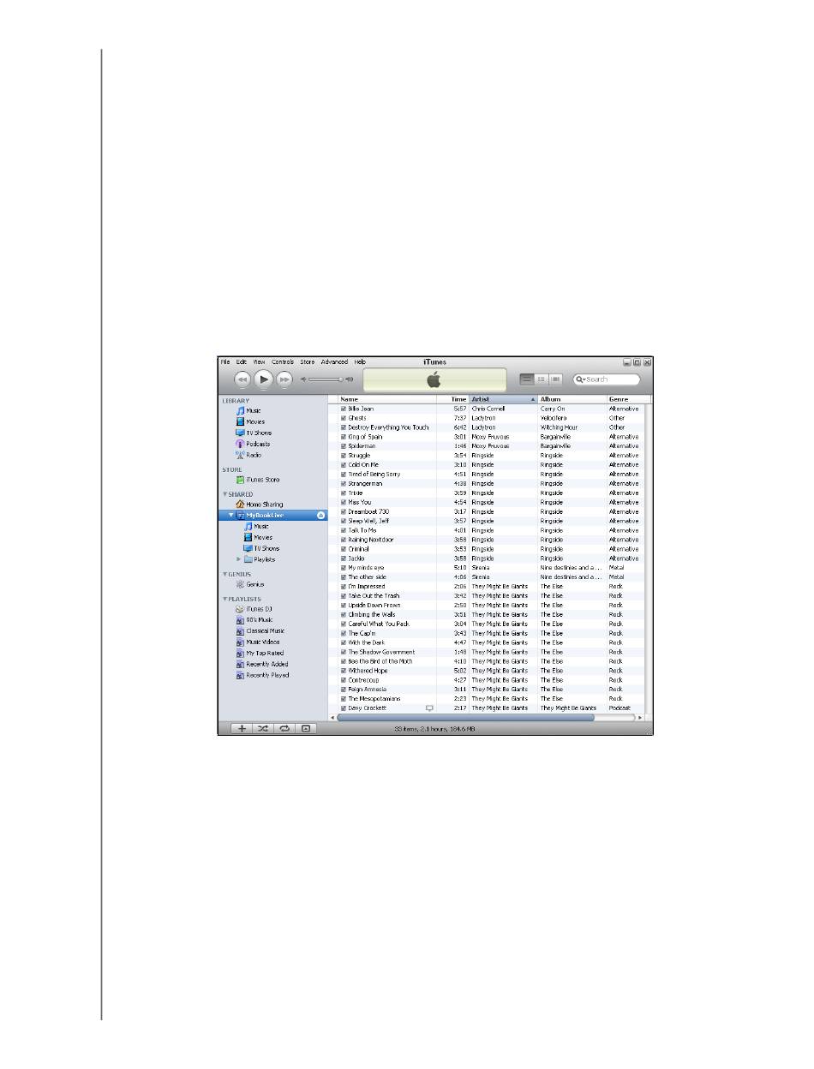
Task: Show or hide the artwork viewer
Action: [305, 729]
